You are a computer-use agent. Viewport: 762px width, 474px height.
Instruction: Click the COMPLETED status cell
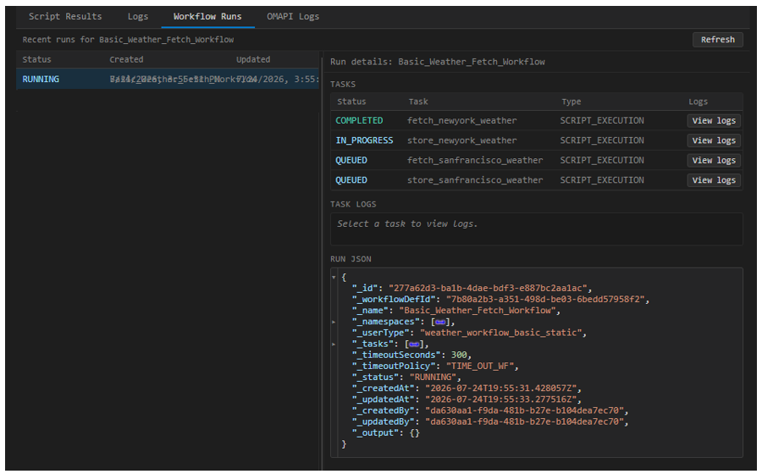tap(359, 120)
